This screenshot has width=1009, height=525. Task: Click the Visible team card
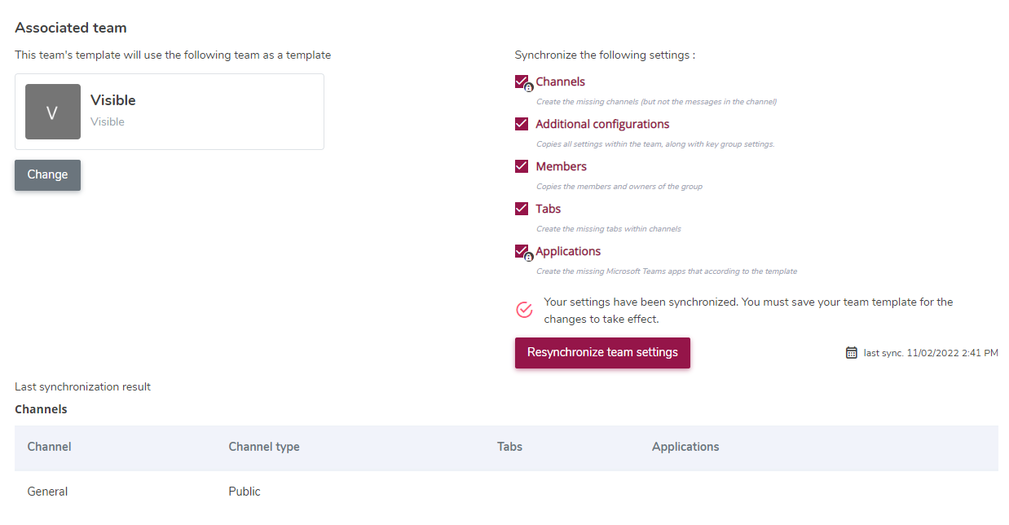(170, 112)
